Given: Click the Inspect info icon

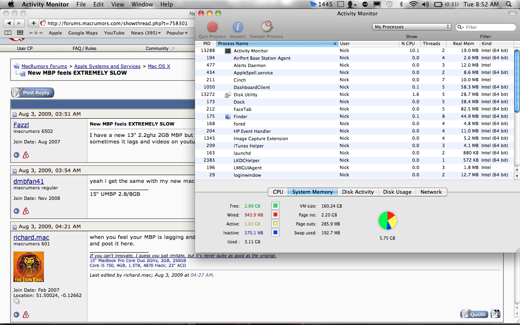Looking at the screenshot, I should (238, 27).
